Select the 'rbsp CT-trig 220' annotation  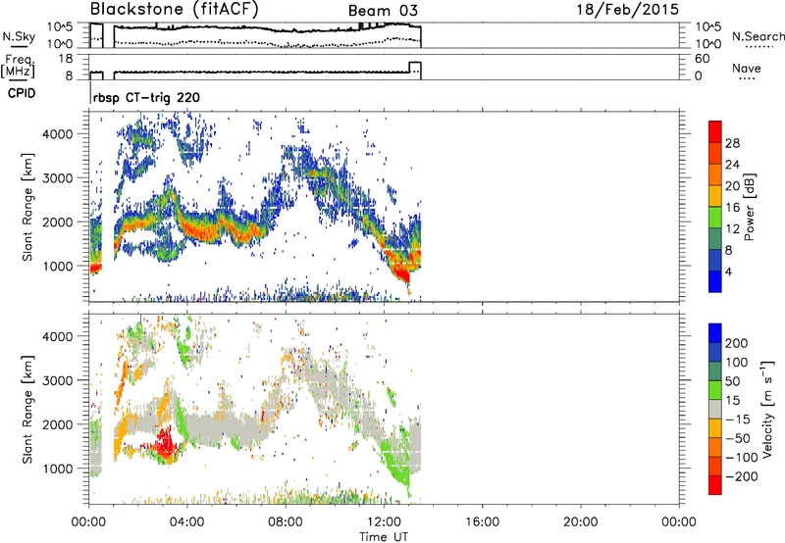(146, 97)
